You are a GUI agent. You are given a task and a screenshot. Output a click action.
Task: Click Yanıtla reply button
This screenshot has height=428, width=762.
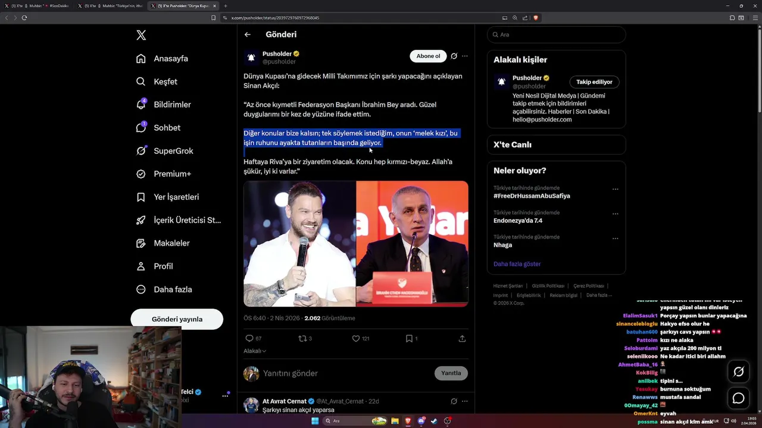pyautogui.click(x=451, y=373)
